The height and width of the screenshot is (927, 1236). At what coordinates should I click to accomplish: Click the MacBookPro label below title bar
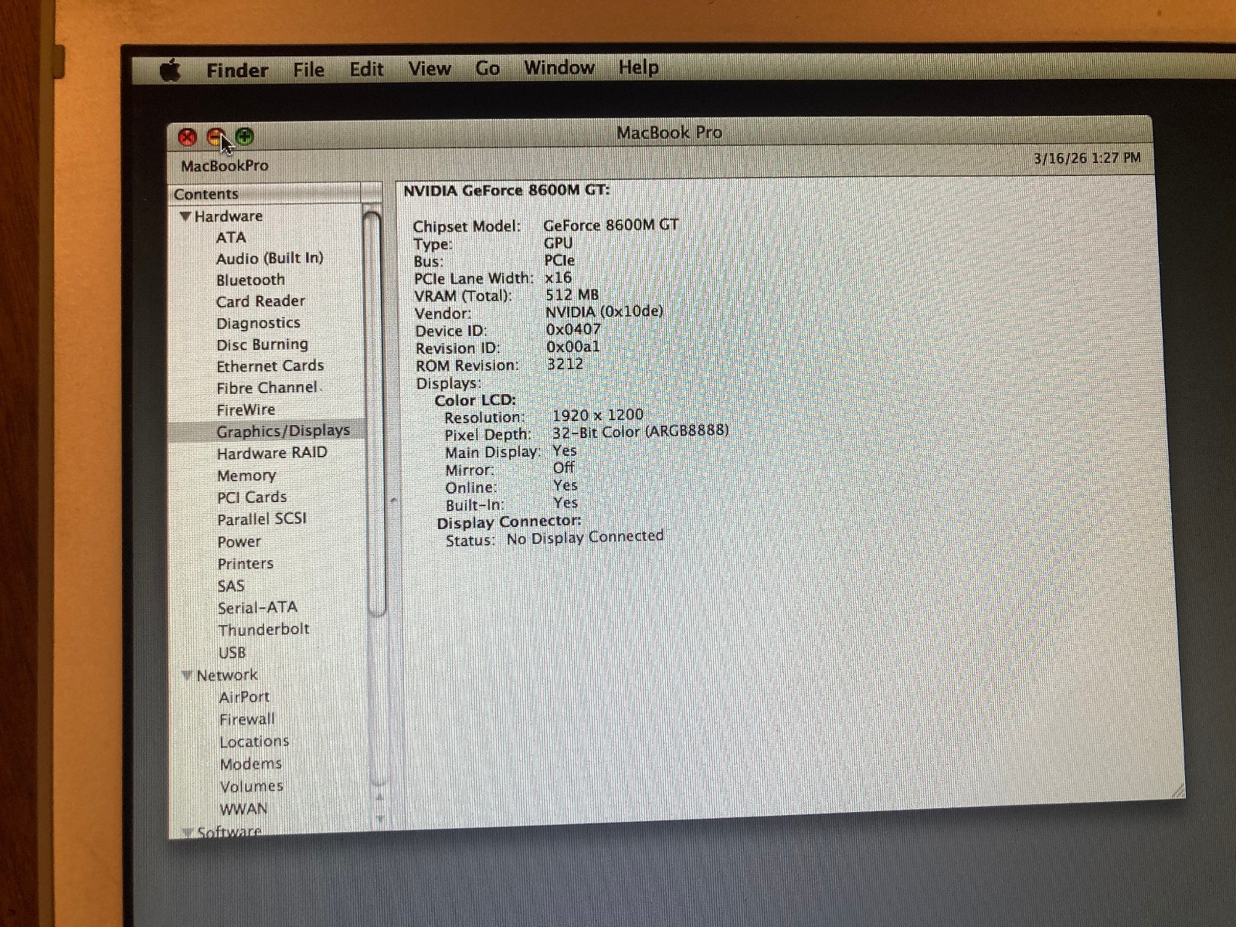[x=225, y=166]
